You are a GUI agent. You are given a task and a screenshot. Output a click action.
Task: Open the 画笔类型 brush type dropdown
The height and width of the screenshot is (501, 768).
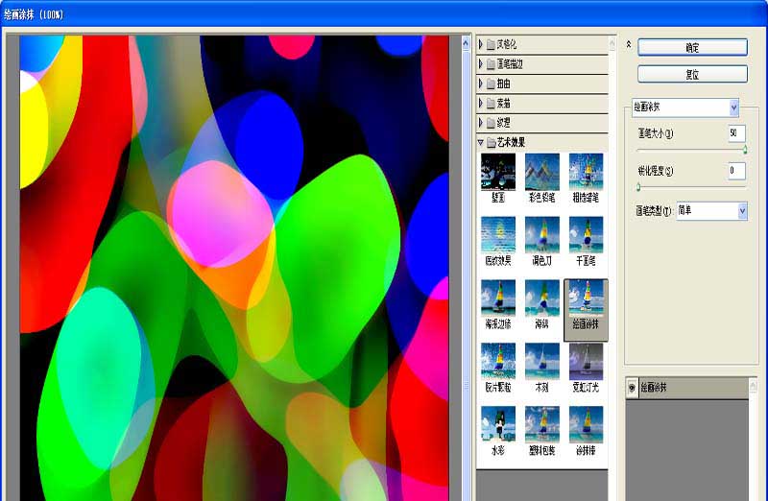(712, 211)
